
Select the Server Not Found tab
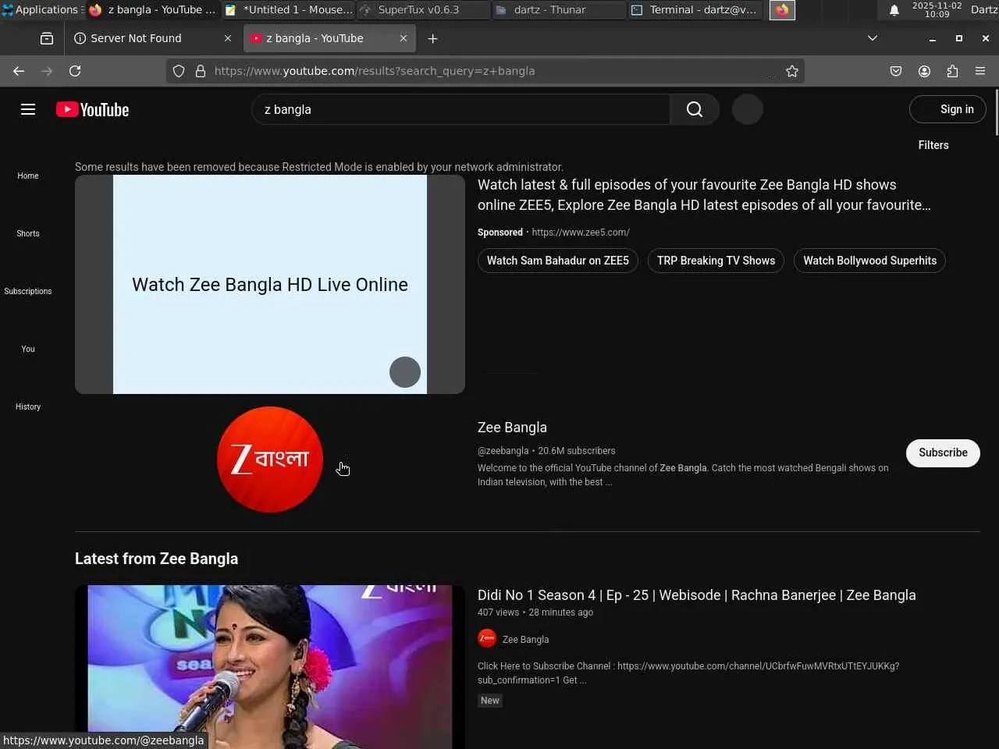point(153,38)
